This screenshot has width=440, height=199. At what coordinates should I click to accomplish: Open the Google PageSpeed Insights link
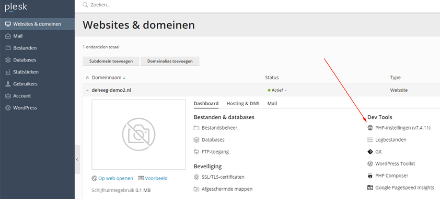pyautogui.click(x=404, y=188)
